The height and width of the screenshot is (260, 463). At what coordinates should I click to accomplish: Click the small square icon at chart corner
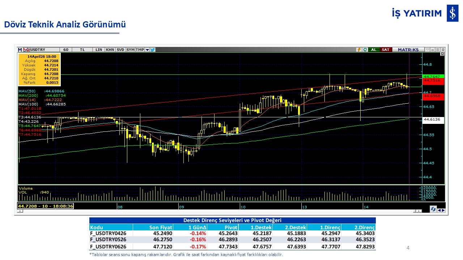click(x=442, y=54)
